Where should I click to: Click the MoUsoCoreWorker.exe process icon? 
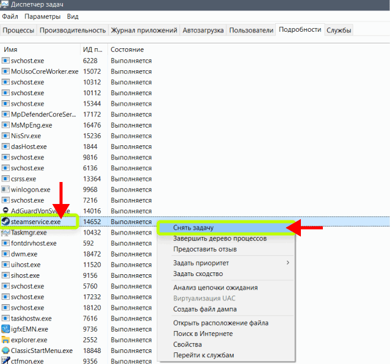[5, 71]
